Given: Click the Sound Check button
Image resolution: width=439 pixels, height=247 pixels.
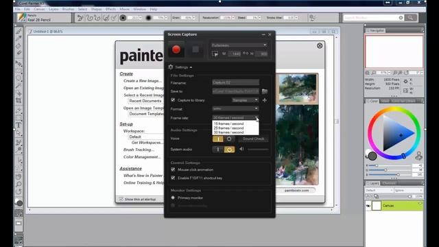Looking at the screenshot, I should 253,139.
